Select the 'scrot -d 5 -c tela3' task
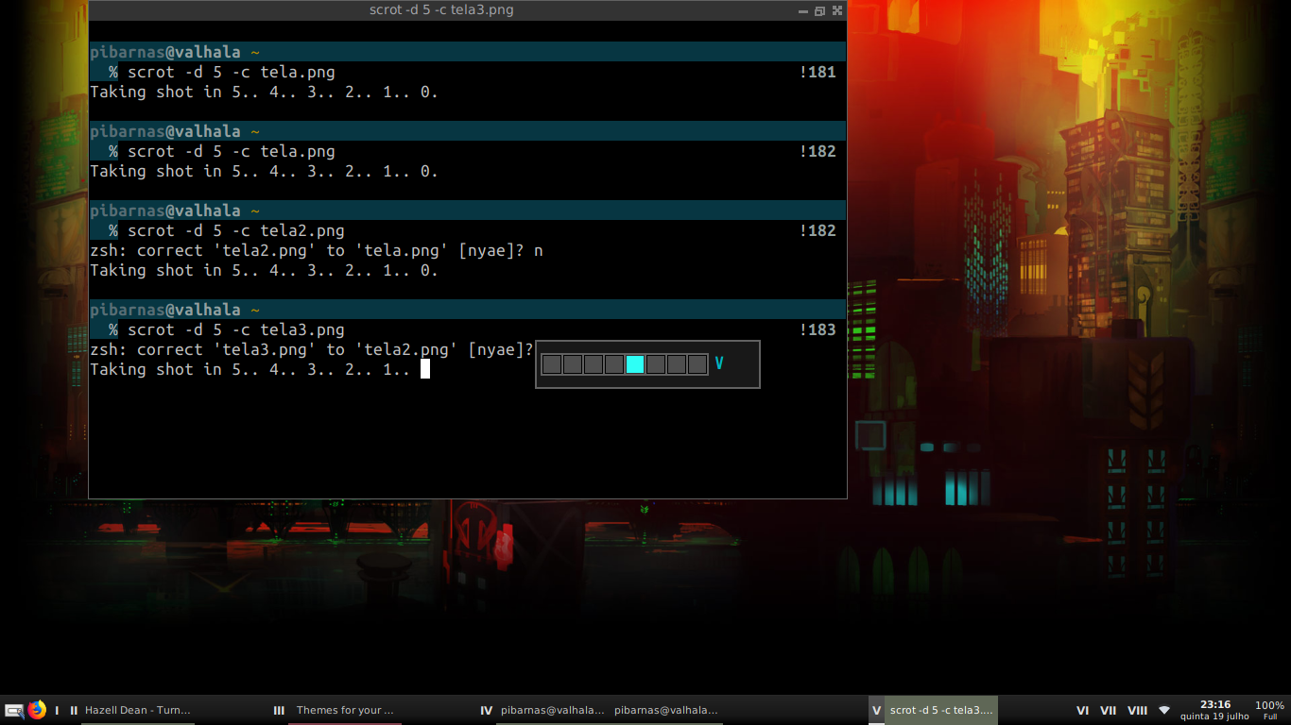Viewport: 1291px width, 725px height. pyautogui.click(x=941, y=711)
